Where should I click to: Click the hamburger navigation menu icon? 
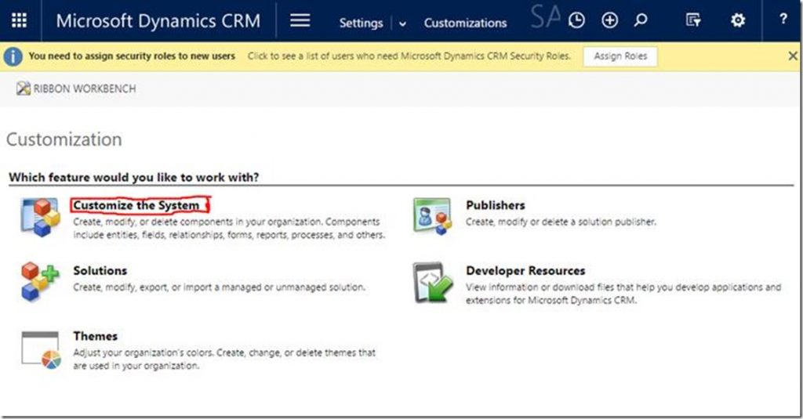coord(300,21)
